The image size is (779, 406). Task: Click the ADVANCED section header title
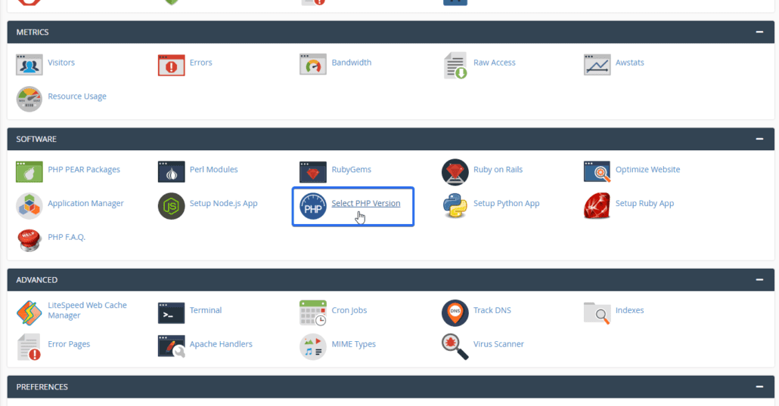[37, 280]
